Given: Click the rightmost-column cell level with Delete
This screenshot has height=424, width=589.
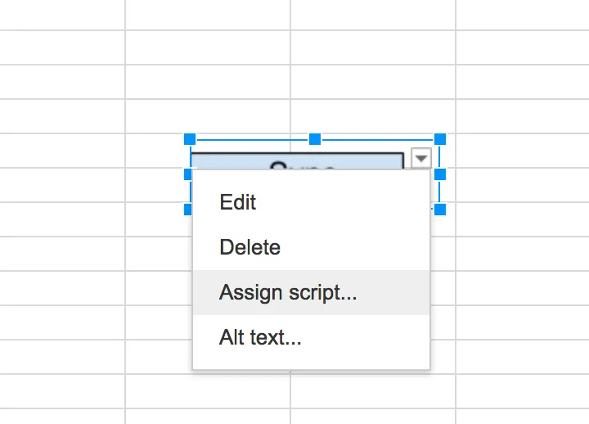Looking at the screenshot, I should (522, 254).
